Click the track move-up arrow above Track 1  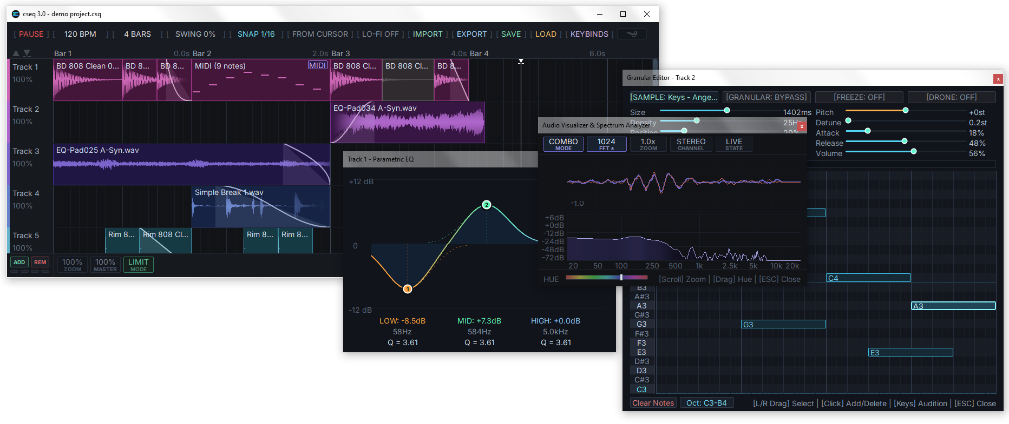[16, 53]
